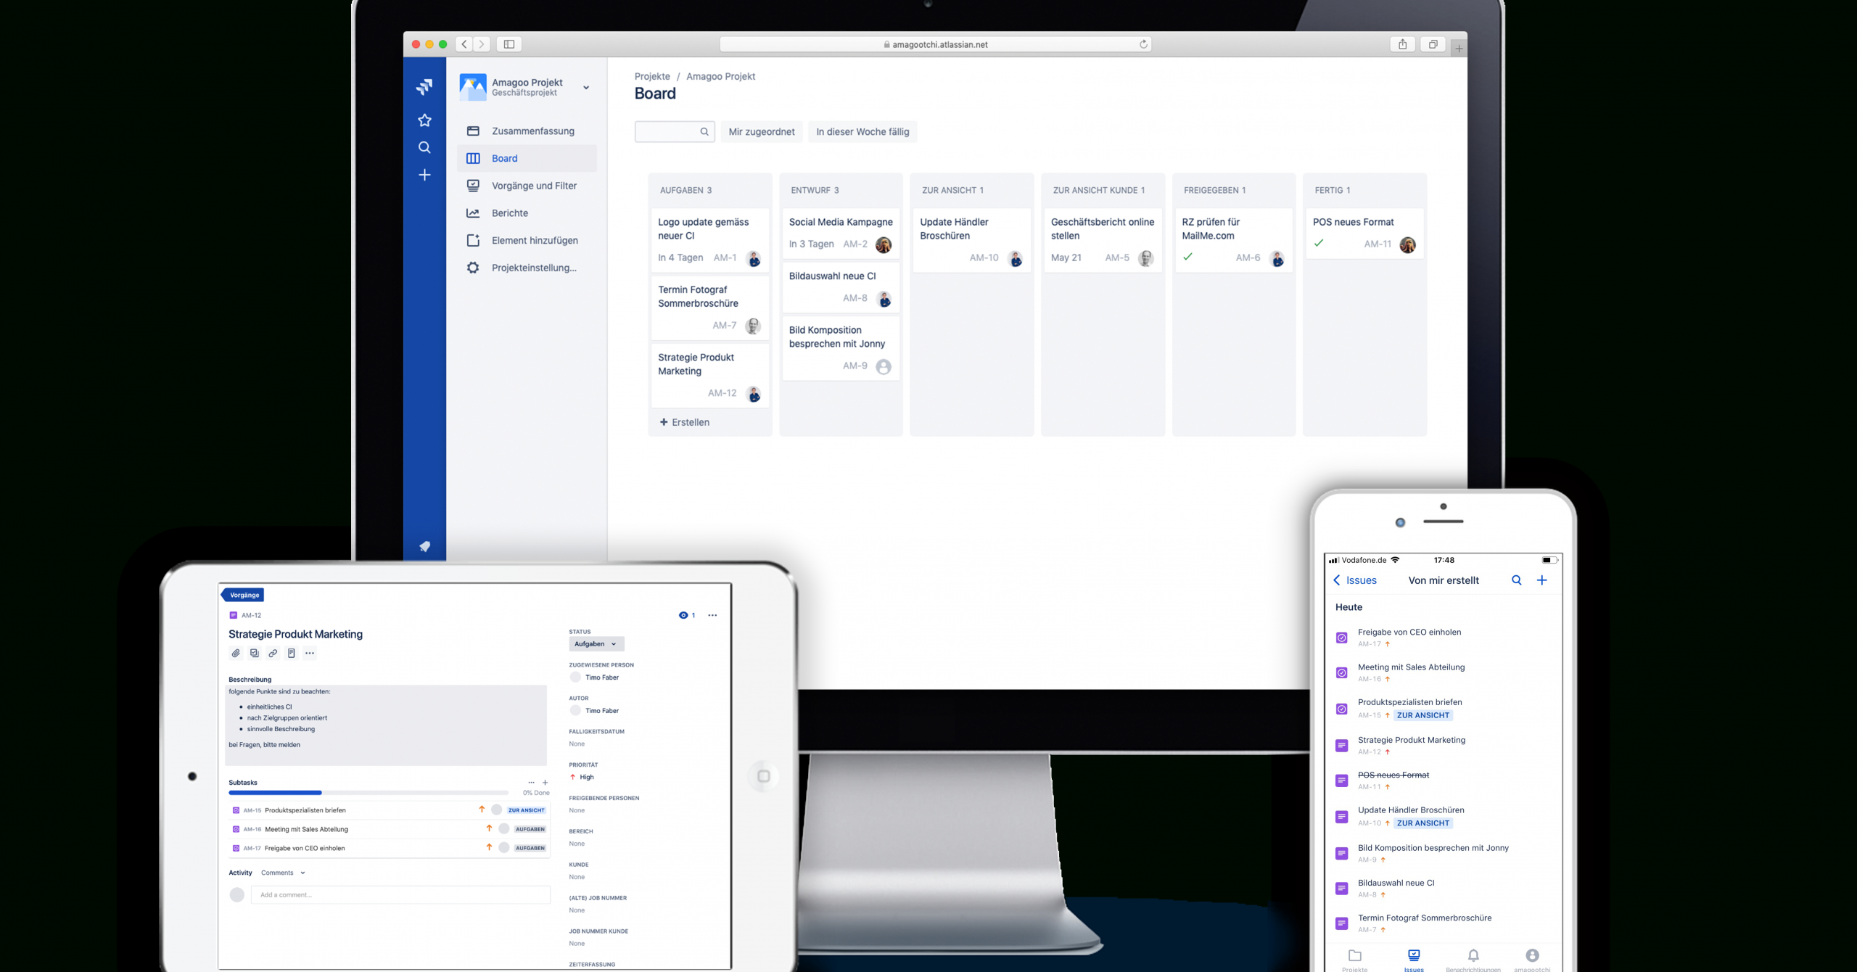Click Element hinzufügen
Viewport: 1857px width, 972px height.
pos(527,240)
